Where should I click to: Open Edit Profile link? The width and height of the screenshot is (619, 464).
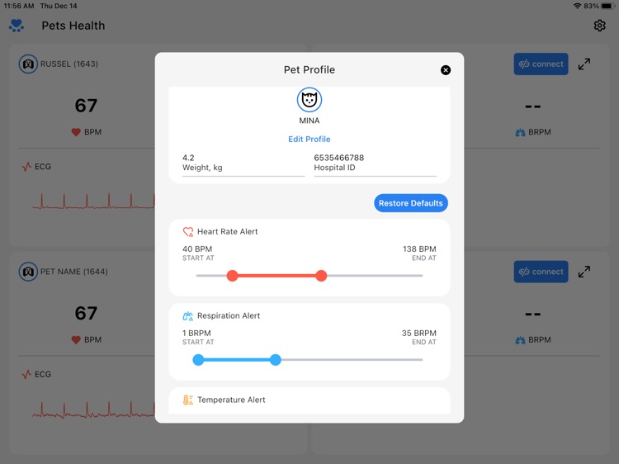click(x=309, y=139)
